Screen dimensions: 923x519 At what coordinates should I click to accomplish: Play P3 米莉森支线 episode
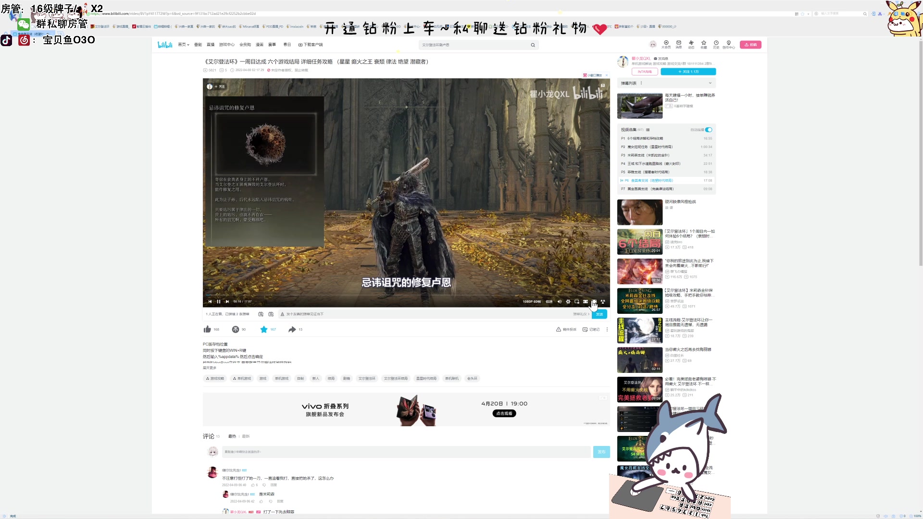click(667, 155)
